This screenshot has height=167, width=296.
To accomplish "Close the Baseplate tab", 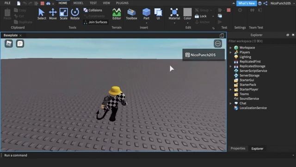I will pyautogui.click(x=20, y=35).
